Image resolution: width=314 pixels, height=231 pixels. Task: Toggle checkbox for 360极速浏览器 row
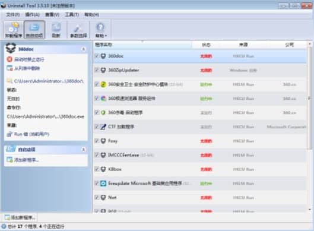pyautogui.click(x=97, y=98)
